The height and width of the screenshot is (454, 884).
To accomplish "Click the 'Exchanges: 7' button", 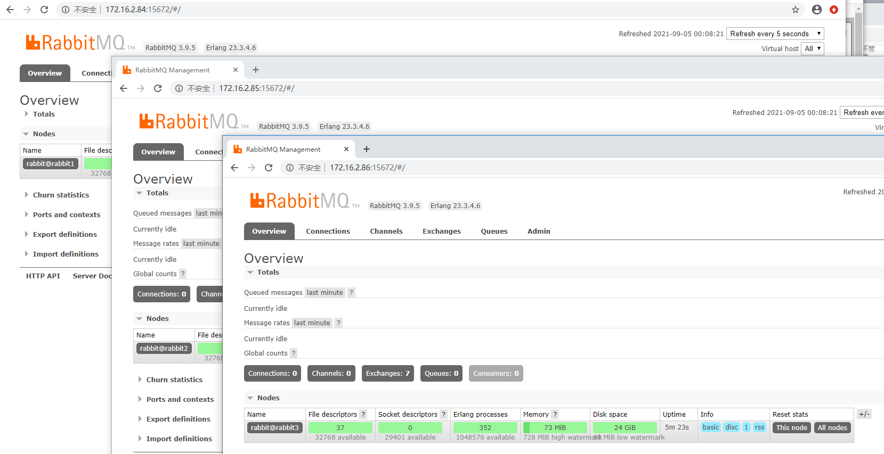I will pyautogui.click(x=388, y=374).
